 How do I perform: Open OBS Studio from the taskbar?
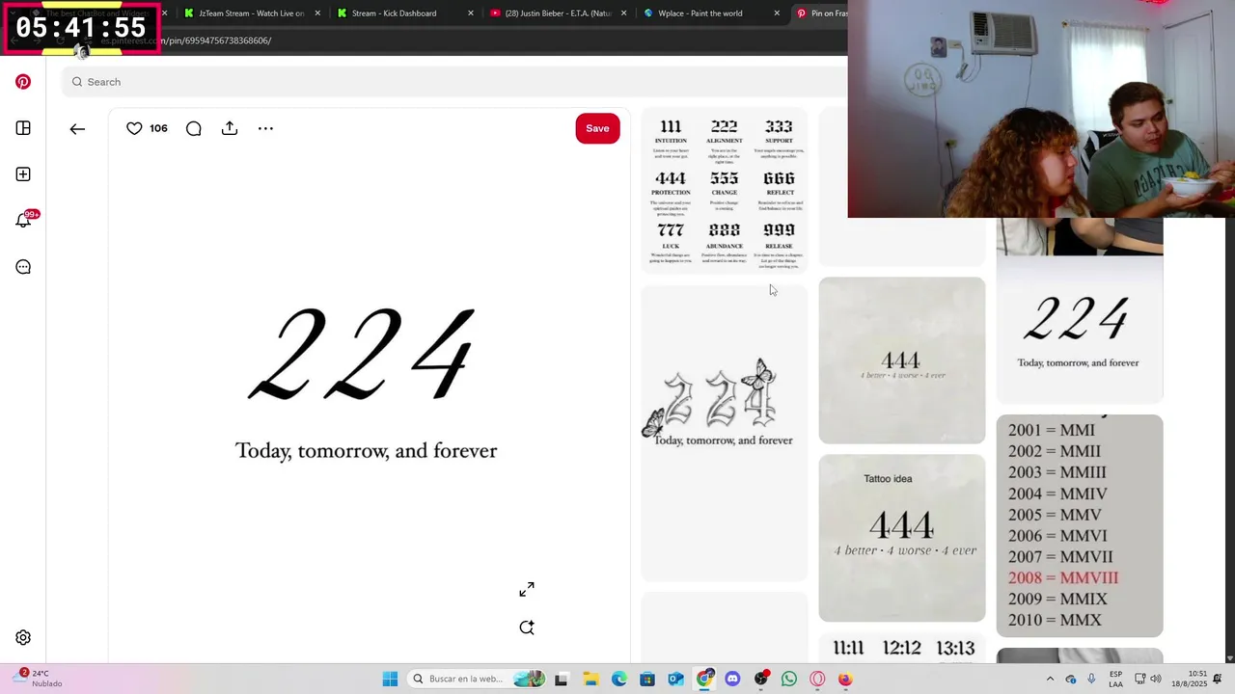[x=761, y=679]
